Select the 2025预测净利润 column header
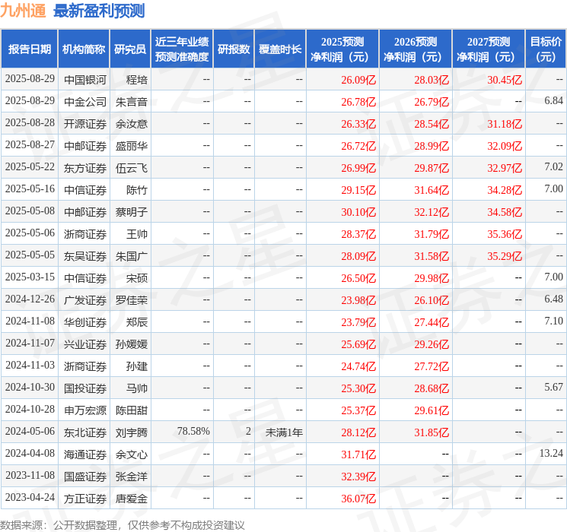 tap(342, 49)
